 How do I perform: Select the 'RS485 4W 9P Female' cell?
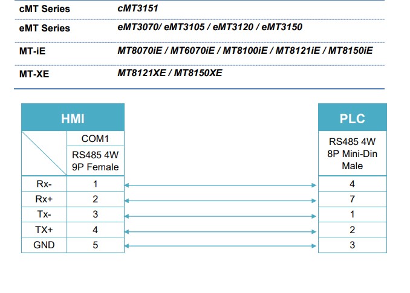point(96,161)
